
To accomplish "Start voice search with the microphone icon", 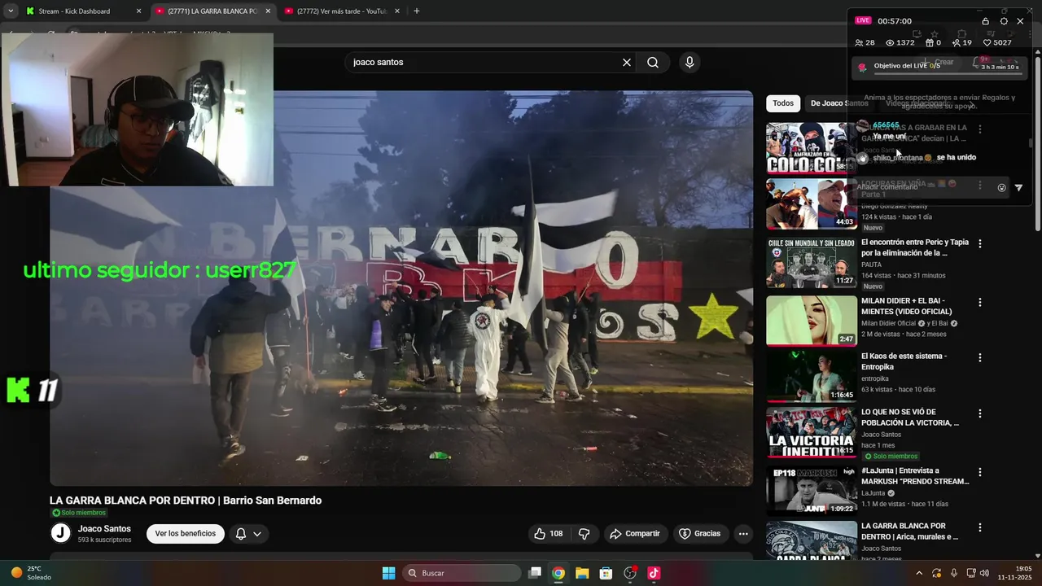I will (690, 63).
